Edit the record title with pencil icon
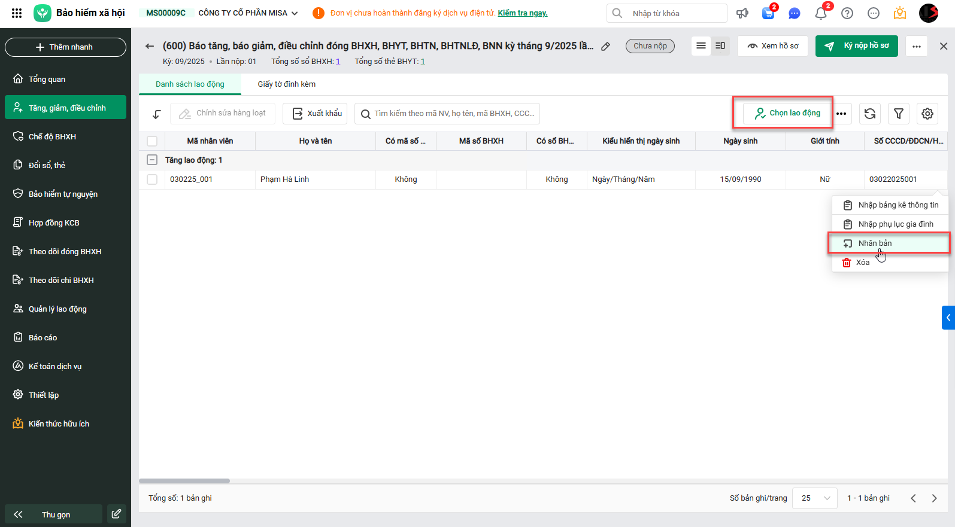The width and height of the screenshot is (955, 527). pyautogui.click(x=606, y=46)
